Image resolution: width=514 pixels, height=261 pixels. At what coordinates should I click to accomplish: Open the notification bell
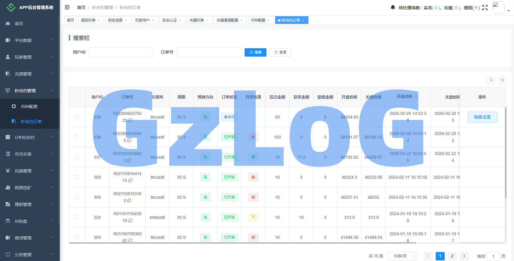pos(393,7)
